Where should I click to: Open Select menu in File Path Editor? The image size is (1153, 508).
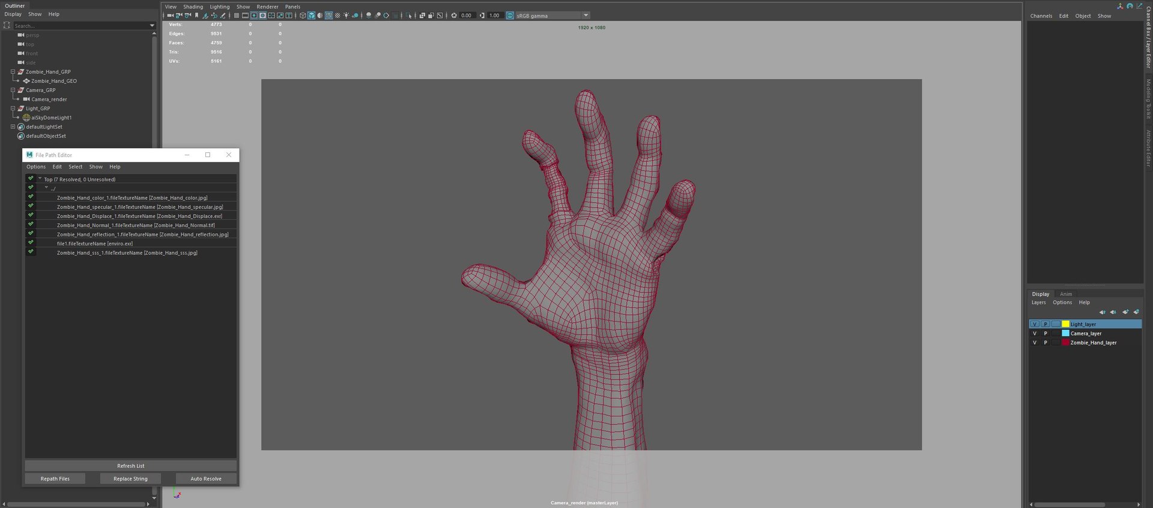point(75,167)
